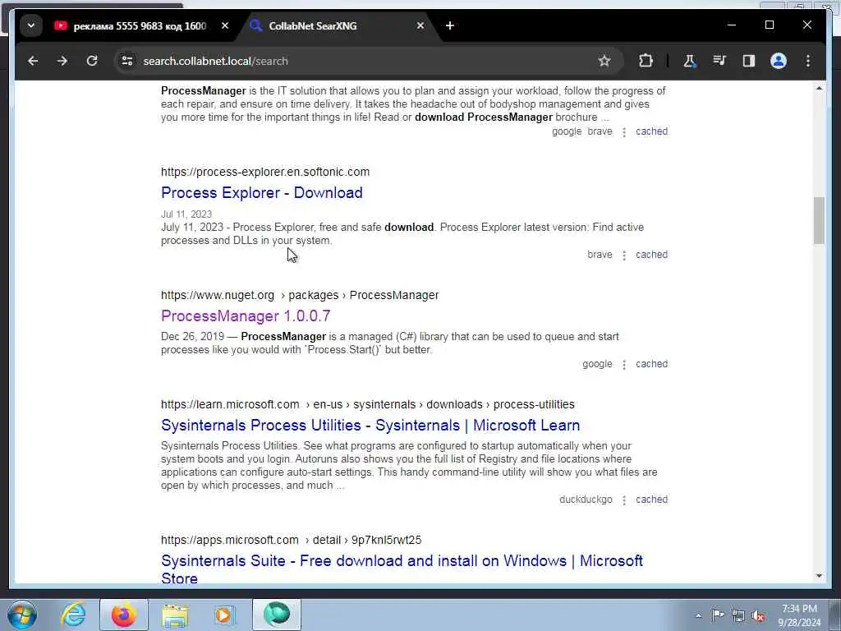Open Sysinternals Suite Microsoft Store result
The height and width of the screenshot is (631, 841).
coord(402,569)
